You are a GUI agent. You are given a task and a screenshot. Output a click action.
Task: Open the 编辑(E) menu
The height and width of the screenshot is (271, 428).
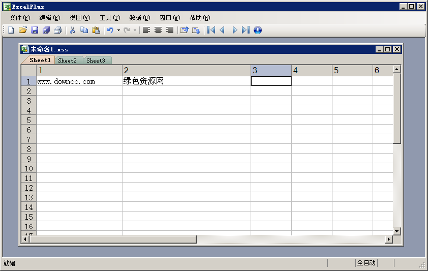(x=50, y=18)
